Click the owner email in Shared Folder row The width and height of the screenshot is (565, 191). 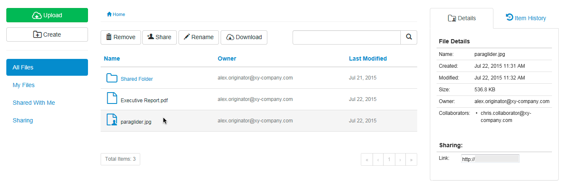pos(255,78)
